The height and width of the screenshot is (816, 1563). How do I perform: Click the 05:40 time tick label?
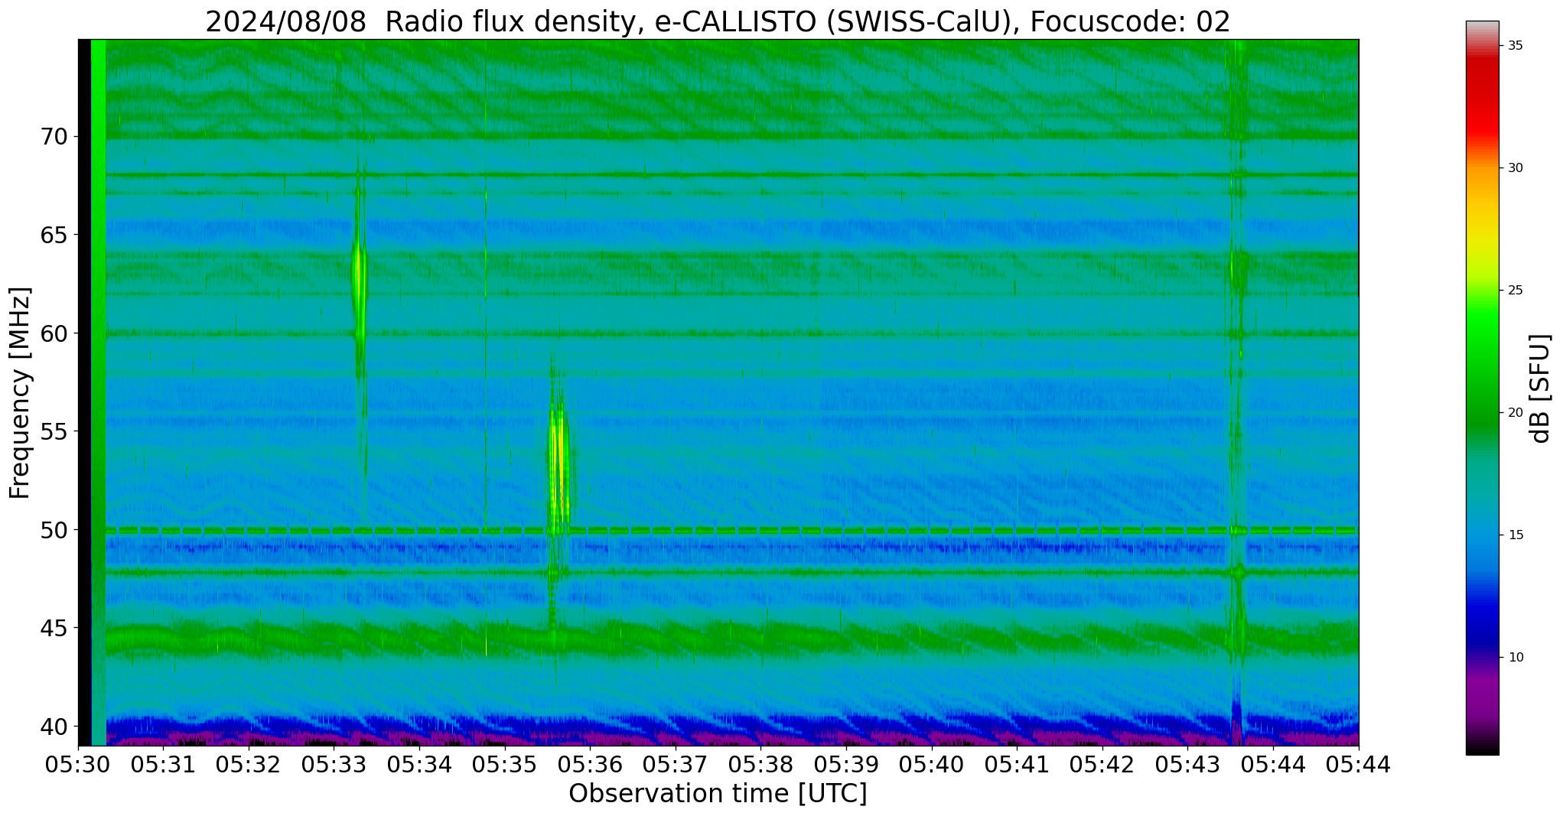point(932,763)
